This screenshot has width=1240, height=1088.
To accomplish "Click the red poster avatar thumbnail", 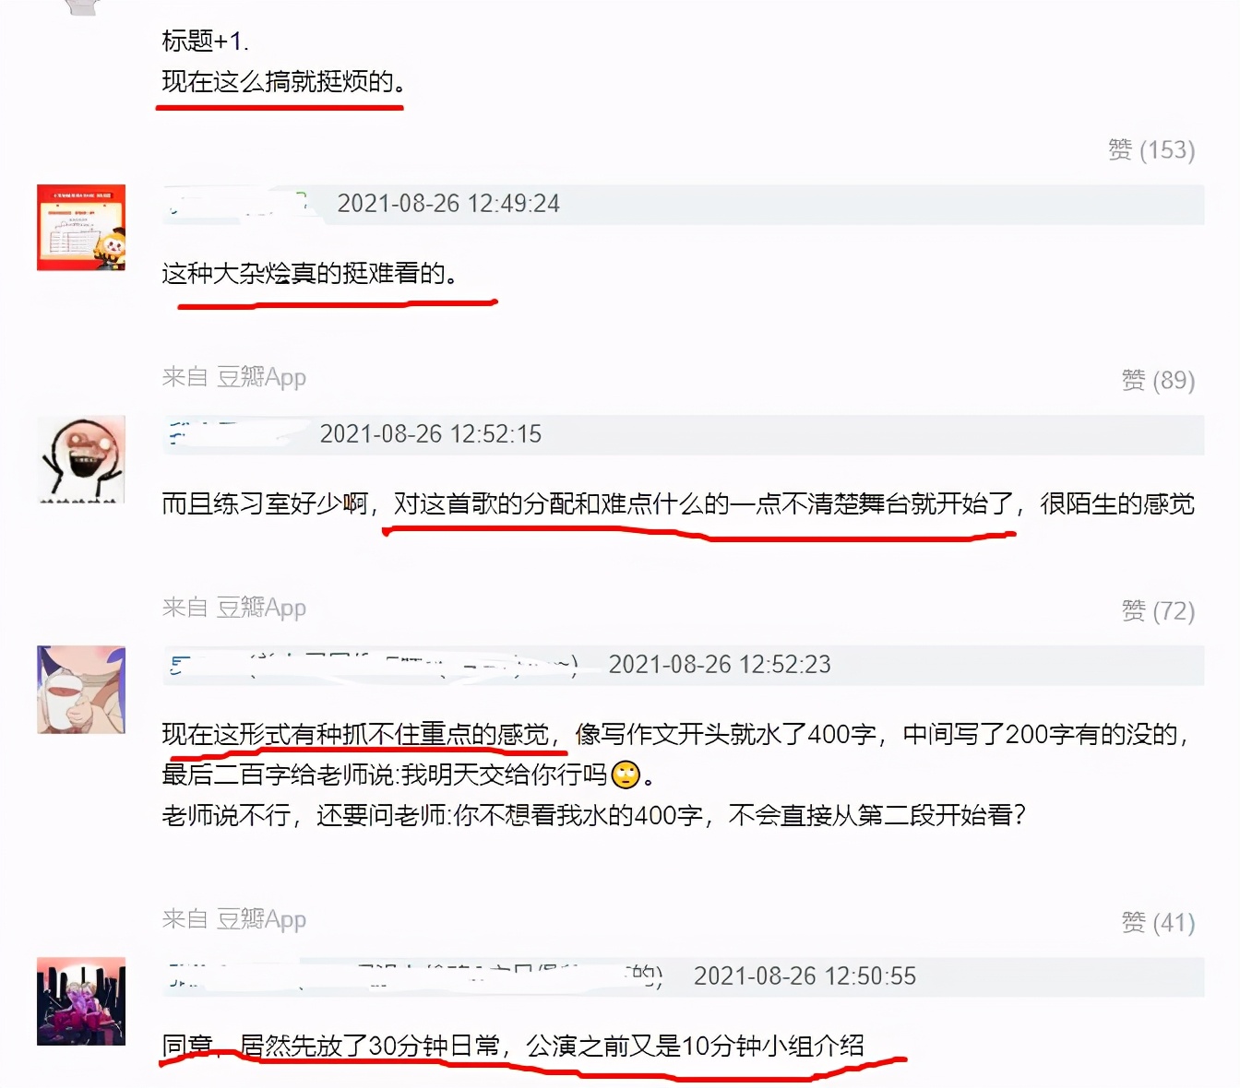I will (x=81, y=228).
